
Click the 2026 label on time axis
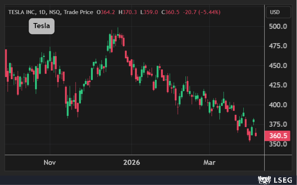(131, 163)
